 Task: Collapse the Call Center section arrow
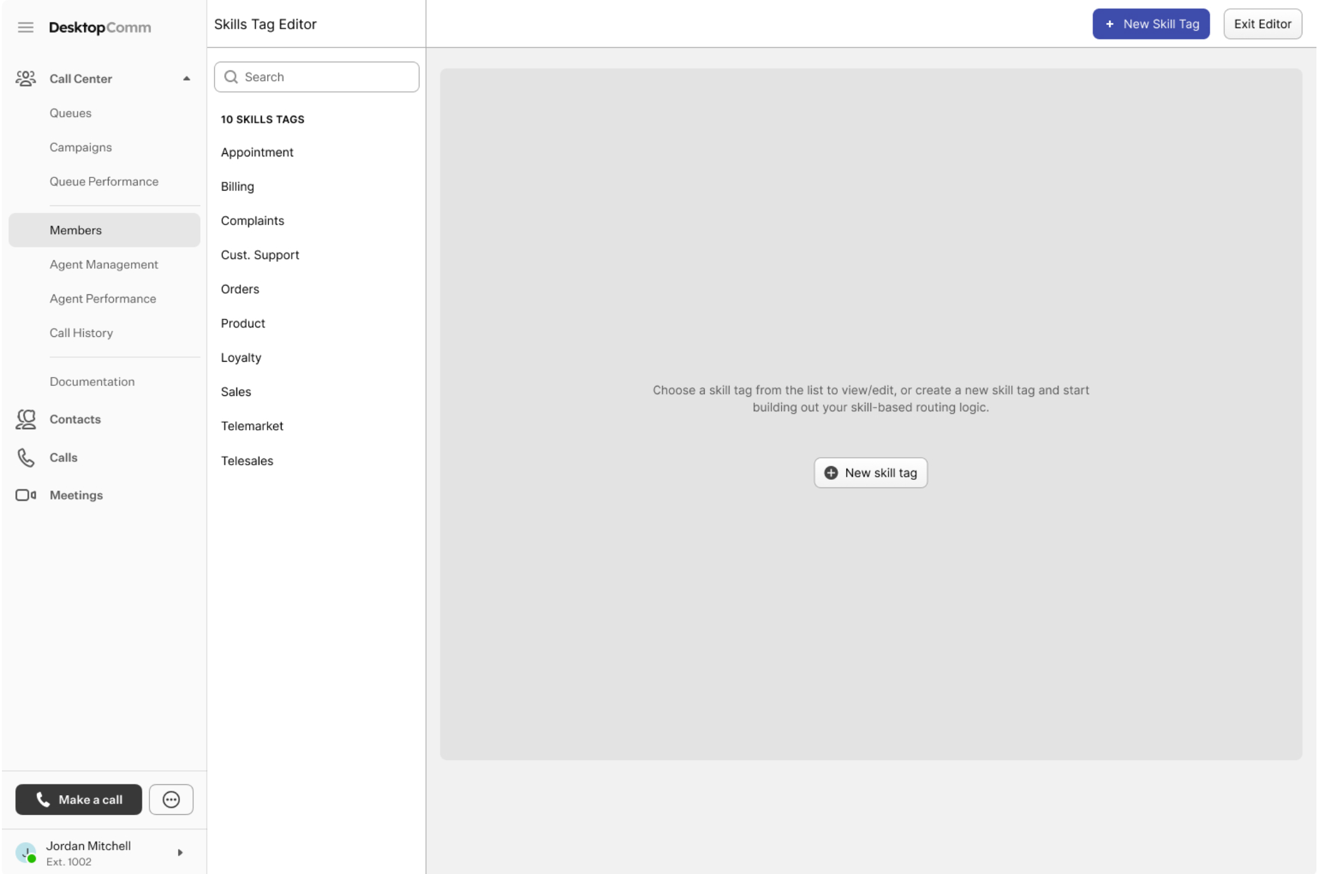[186, 79]
